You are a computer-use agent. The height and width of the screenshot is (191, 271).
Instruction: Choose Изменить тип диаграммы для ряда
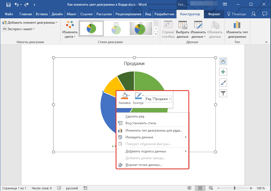click(x=152, y=130)
